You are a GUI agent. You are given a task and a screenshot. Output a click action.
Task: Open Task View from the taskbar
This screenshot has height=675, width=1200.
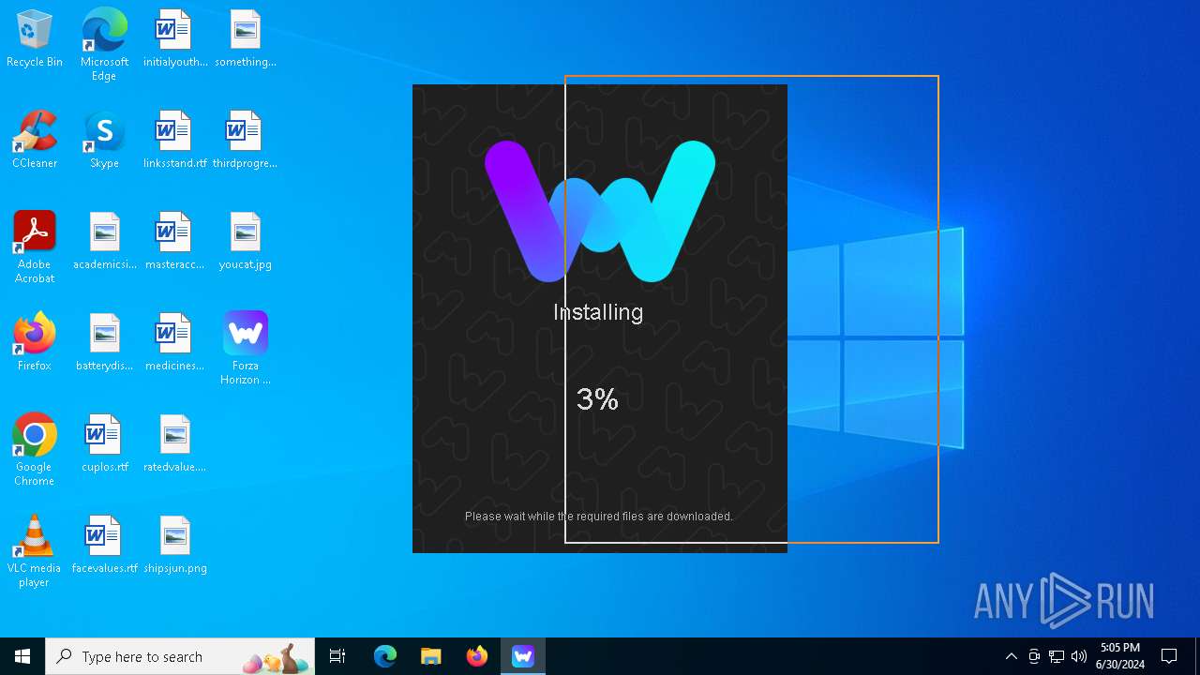337,656
